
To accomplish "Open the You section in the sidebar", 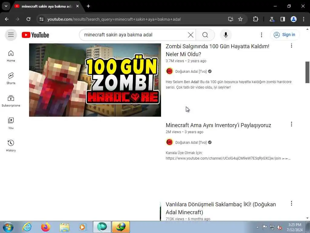I will [11, 123].
